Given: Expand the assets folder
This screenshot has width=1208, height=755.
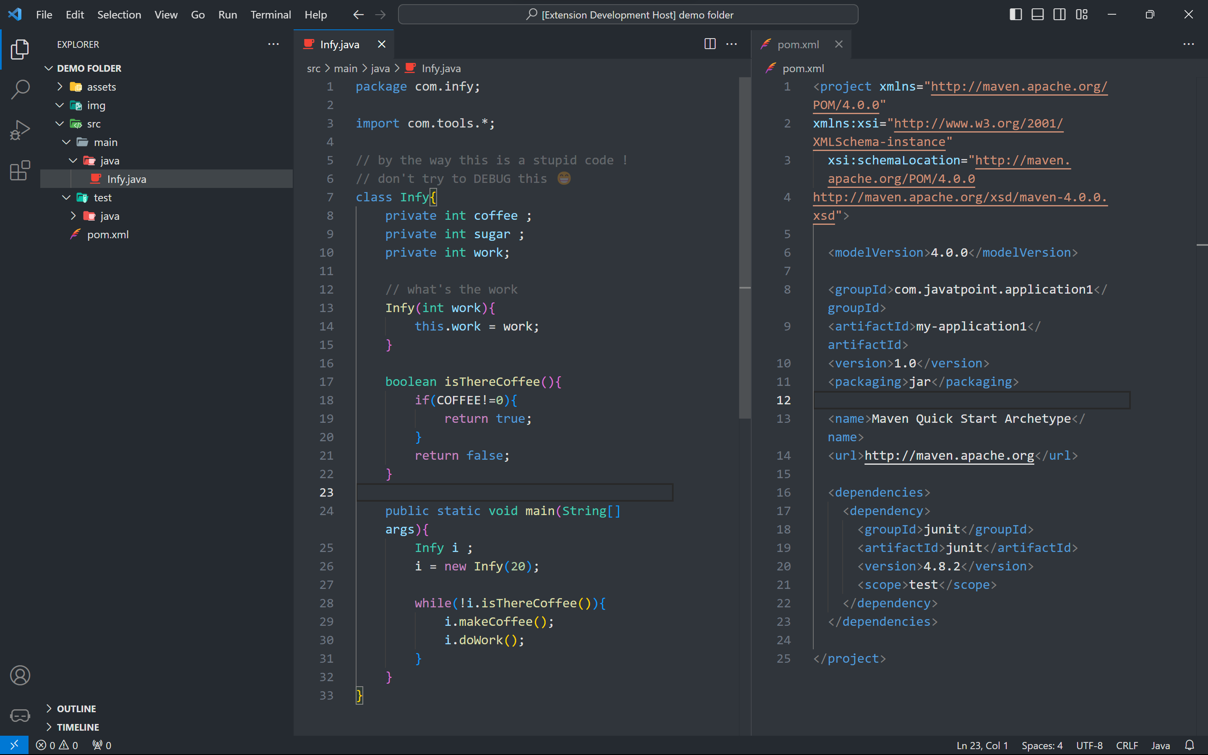Looking at the screenshot, I should click(102, 87).
